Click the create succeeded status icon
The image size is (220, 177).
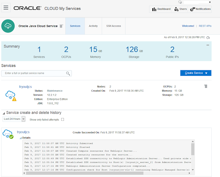click(8, 134)
